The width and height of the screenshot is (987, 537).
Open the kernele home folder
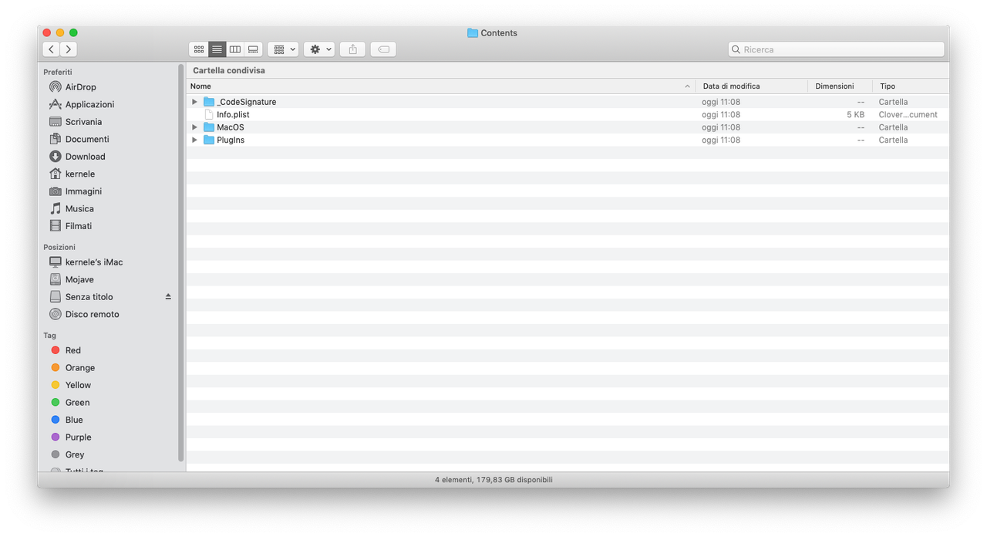pyautogui.click(x=79, y=174)
